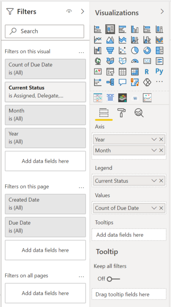
Task: Expand the Created Date filter card
Action: [x=45, y=204]
